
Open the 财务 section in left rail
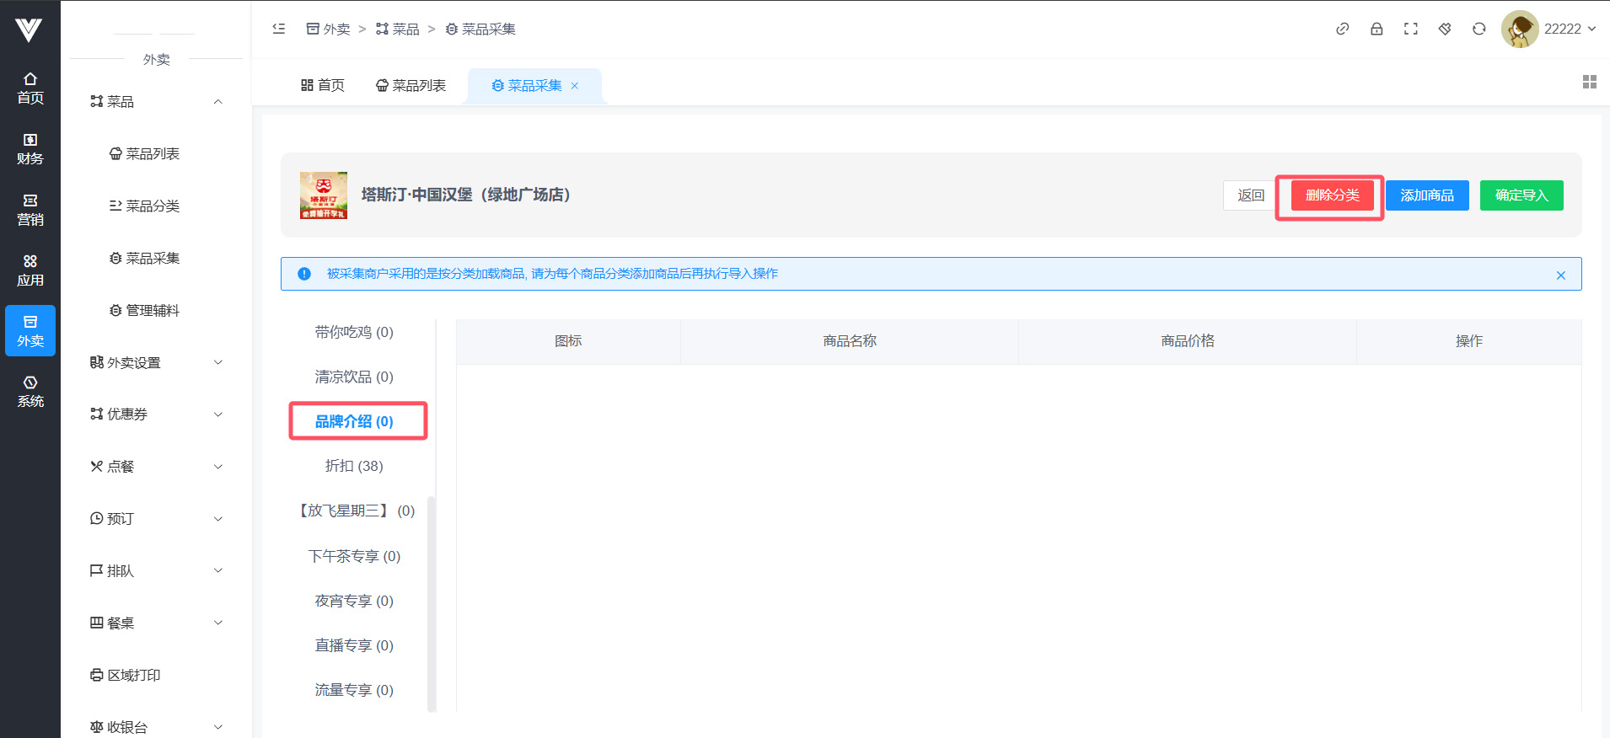(30, 149)
